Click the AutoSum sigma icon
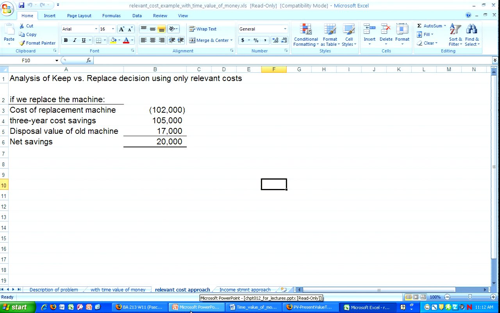 coord(420,26)
